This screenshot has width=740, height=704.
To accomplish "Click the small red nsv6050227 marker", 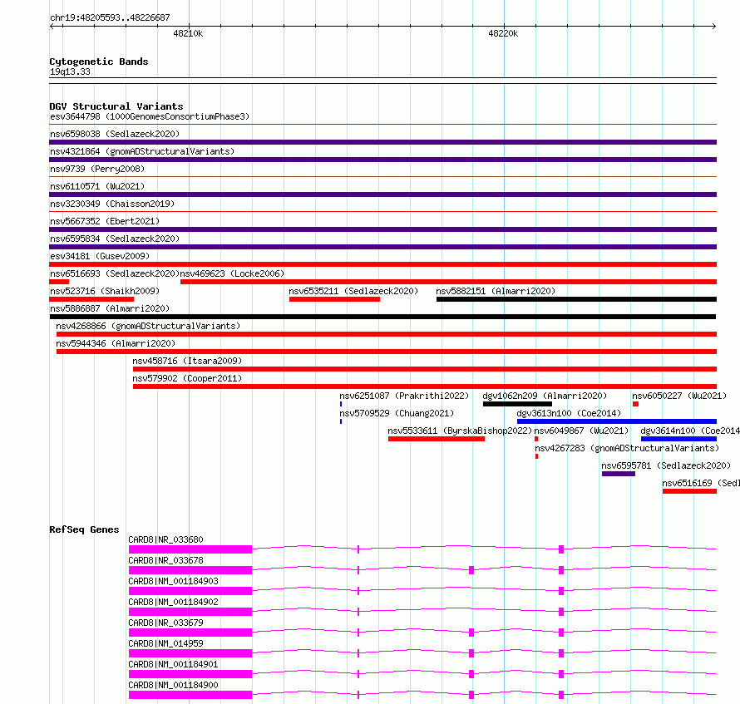I will [x=635, y=404].
